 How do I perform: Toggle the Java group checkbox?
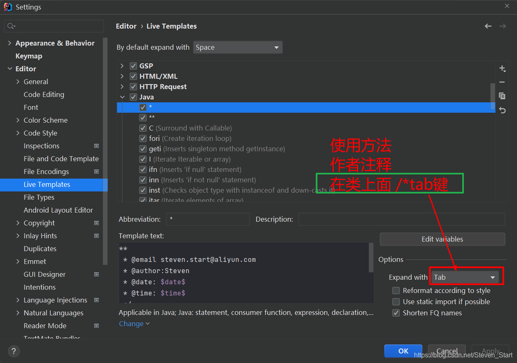(x=134, y=97)
